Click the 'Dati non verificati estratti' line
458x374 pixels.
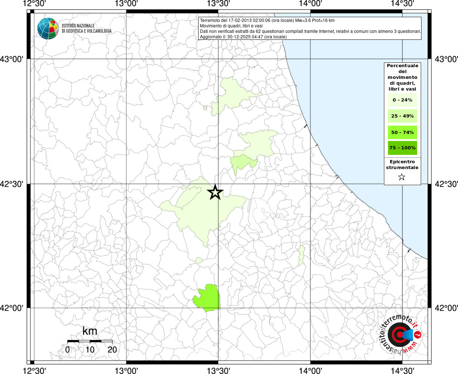coord(310,31)
